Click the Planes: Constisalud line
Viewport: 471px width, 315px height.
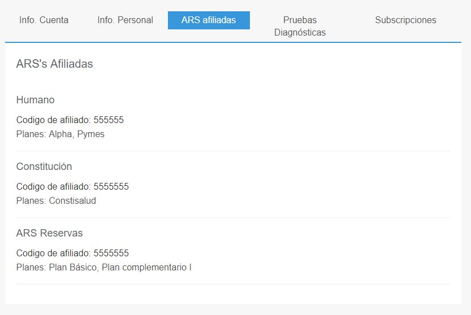pos(56,201)
